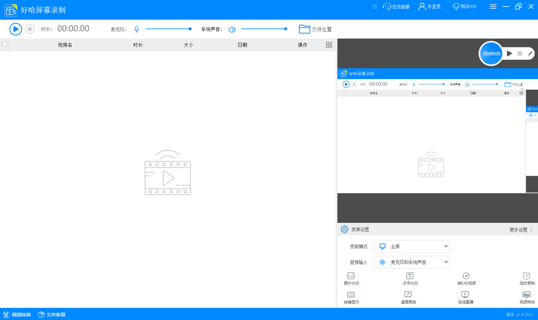Click 文件位置 to open file location

click(x=315, y=29)
